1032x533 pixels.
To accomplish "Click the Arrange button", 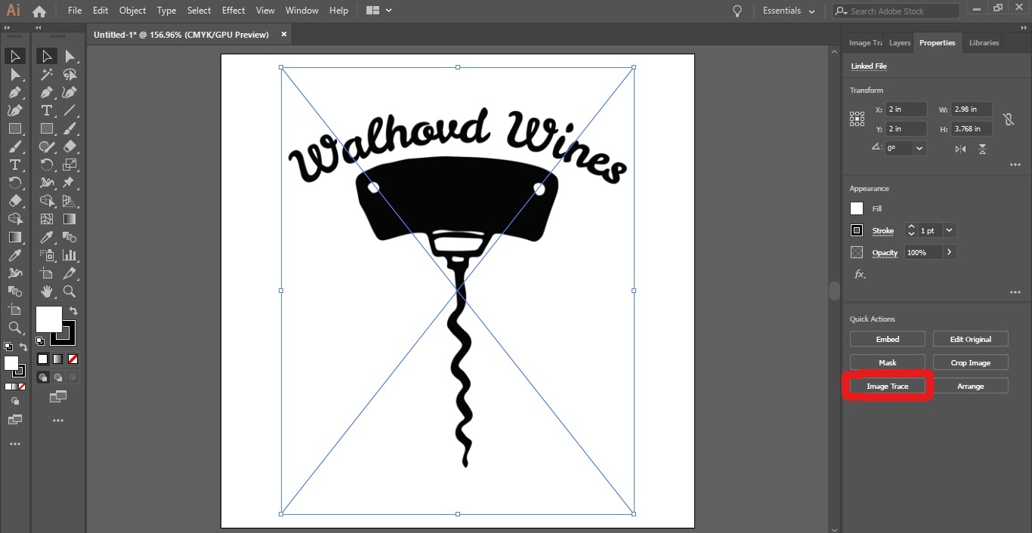I will click(971, 386).
